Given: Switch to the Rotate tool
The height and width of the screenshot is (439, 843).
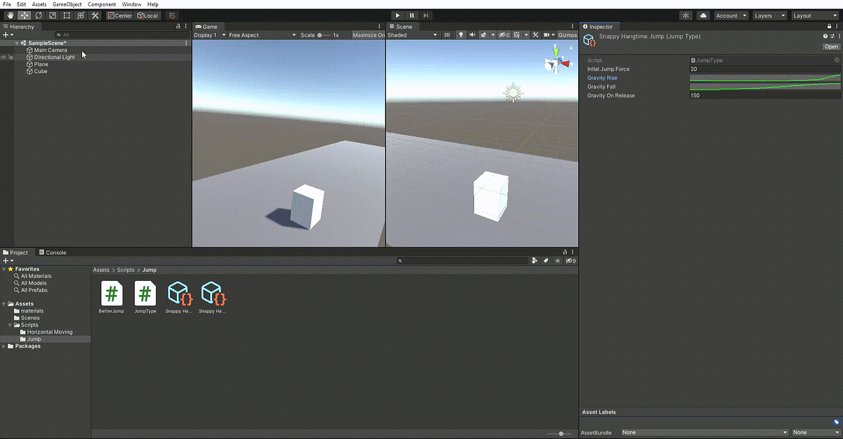Looking at the screenshot, I should [39, 15].
